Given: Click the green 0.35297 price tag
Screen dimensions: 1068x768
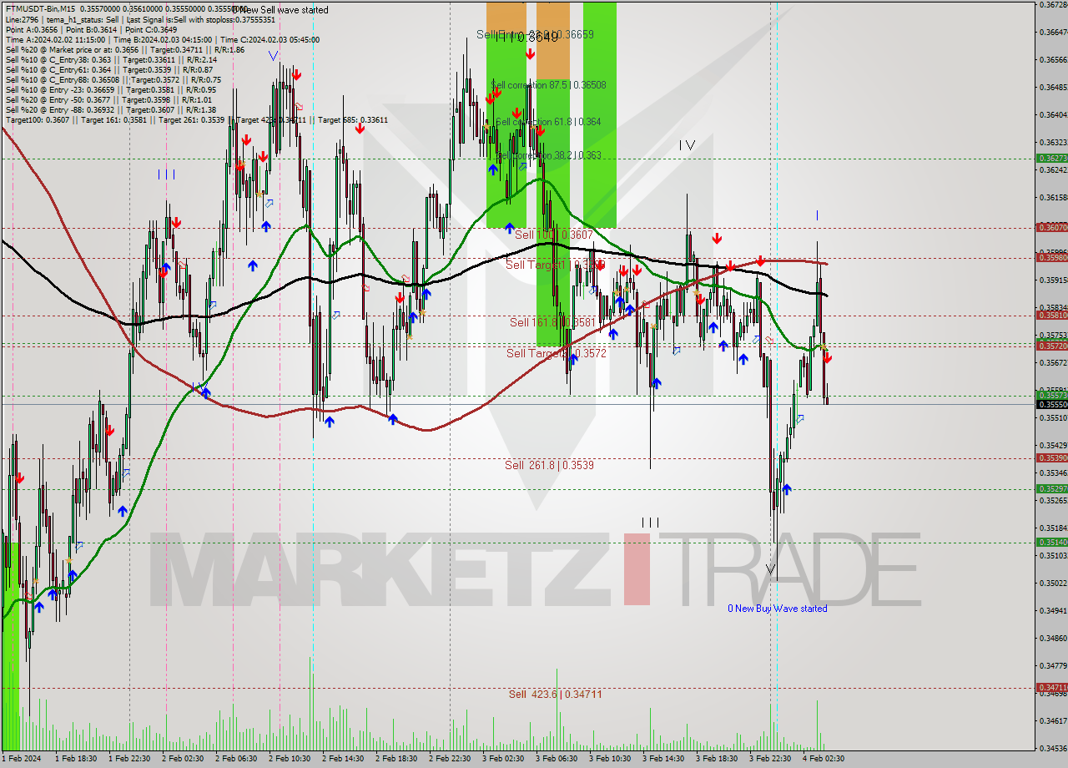Looking at the screenshot, I should click(1051, 488).
